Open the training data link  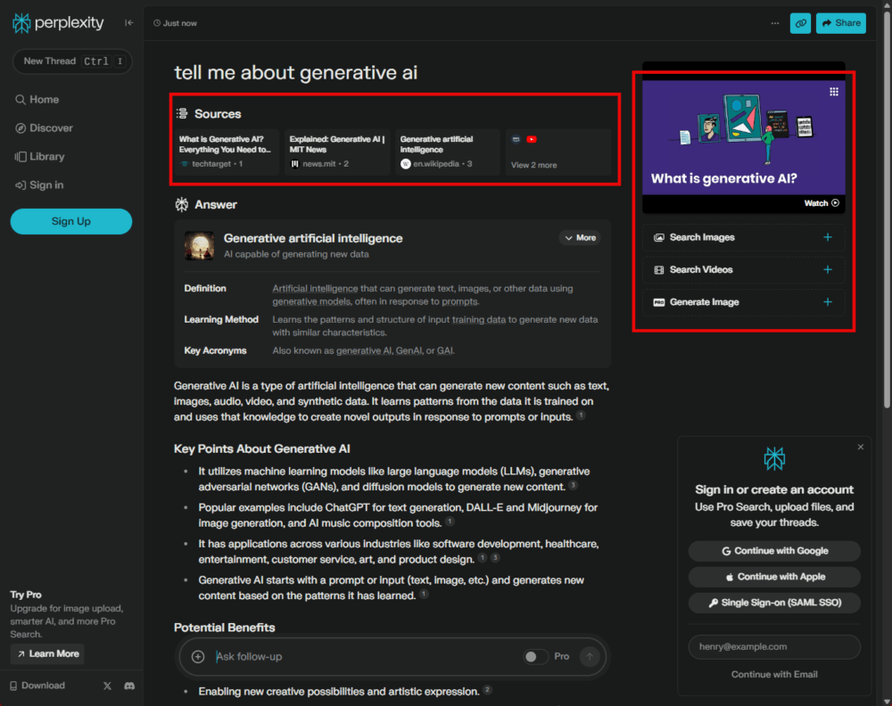pyautogui.click(x=478, y=319)
